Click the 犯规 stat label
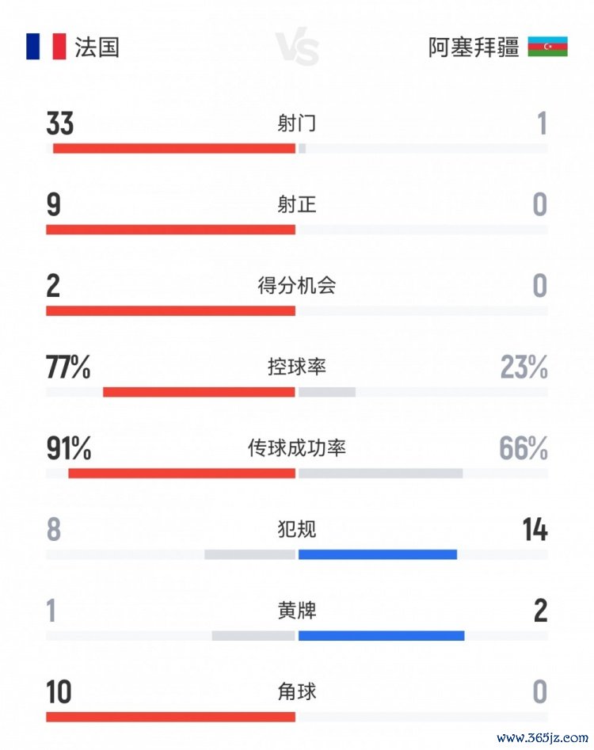The width and height of the screenshot is (594, 750). (x=297, y=529)
